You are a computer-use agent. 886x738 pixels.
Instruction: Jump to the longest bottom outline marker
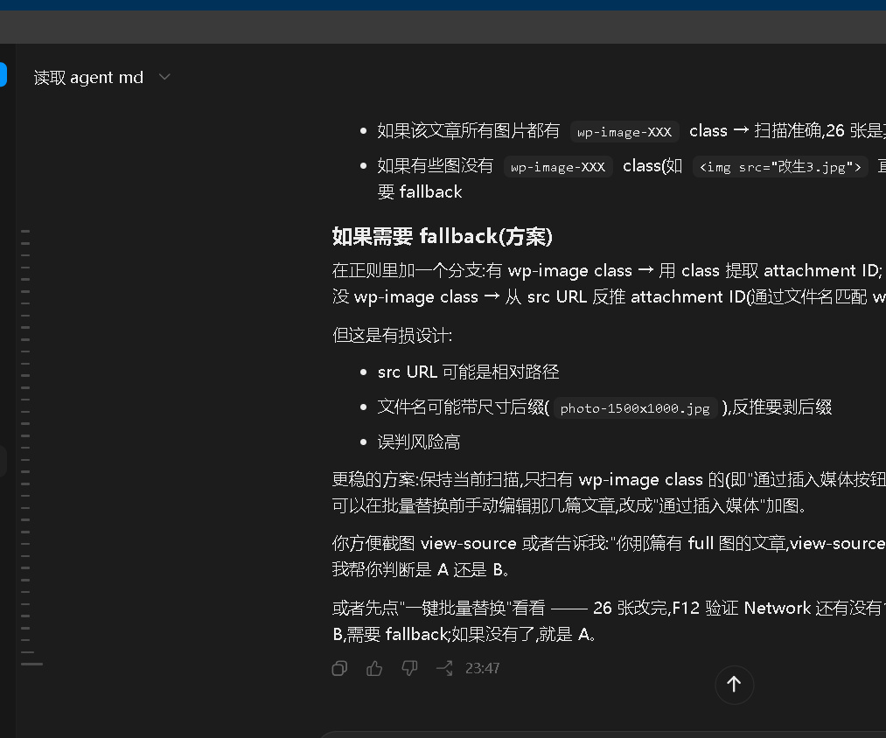31,664
